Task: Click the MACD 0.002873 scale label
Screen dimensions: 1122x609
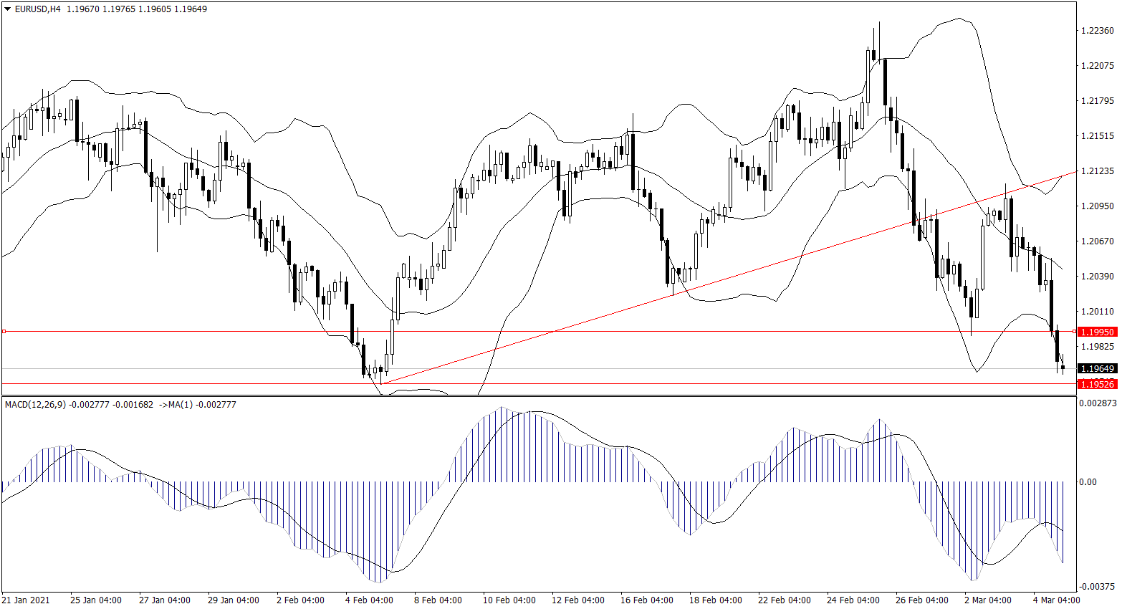Action: [1097, 403]
